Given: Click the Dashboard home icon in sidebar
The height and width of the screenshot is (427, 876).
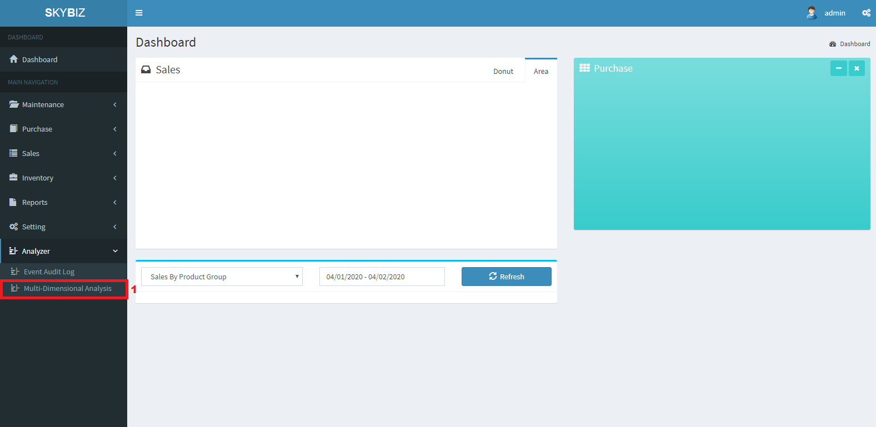Looking at the screenshot, I should tap(14, 59).
